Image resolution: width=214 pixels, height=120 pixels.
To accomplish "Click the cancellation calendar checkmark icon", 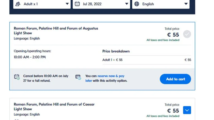I will (17, 77).
